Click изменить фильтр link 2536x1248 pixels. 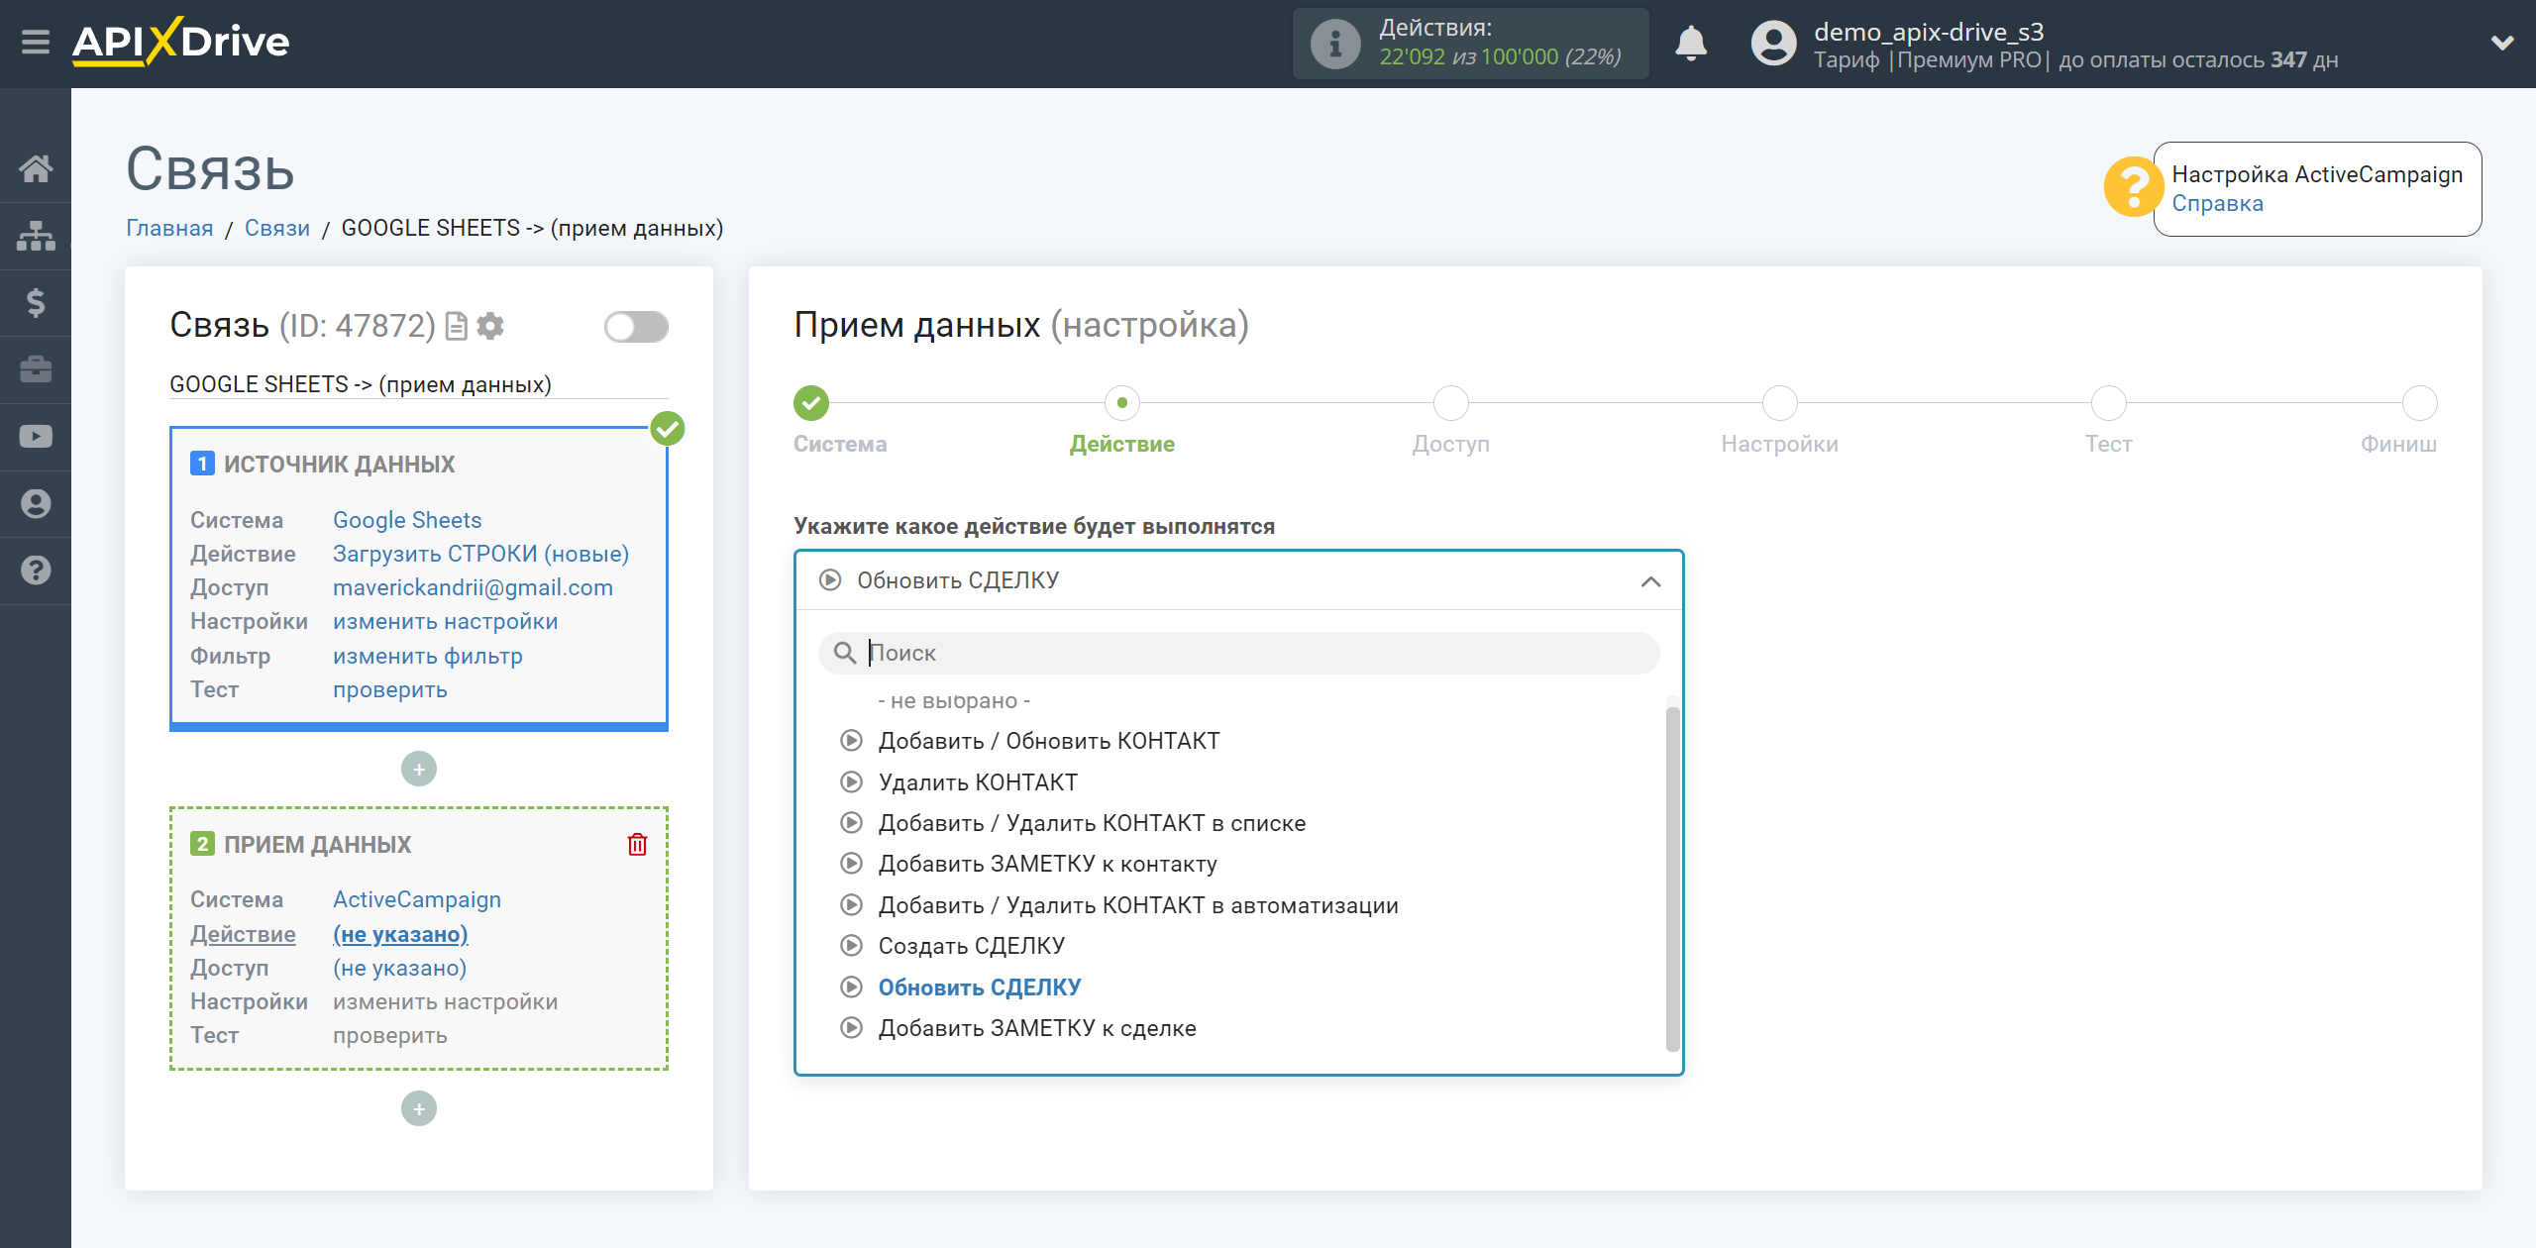tap(427, 656)
